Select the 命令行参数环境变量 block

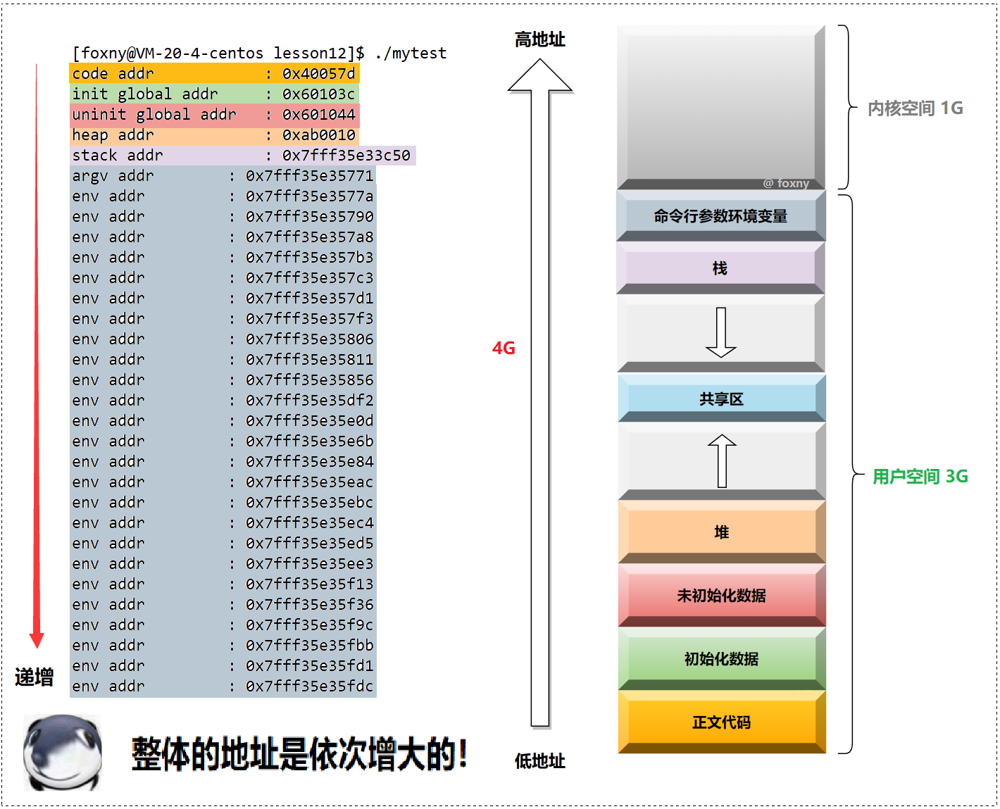[721, 216]
